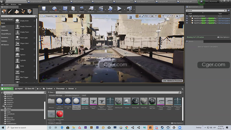Click the Save All button
Viewport: 231px width, 130px height.
(x=30, y=89)
